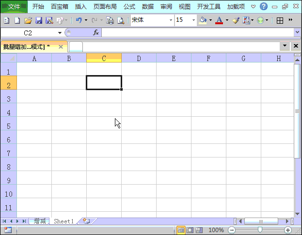302x235 pixels.
Task: Click the Save As pencil-disk icon
Action: coord(49,20)
